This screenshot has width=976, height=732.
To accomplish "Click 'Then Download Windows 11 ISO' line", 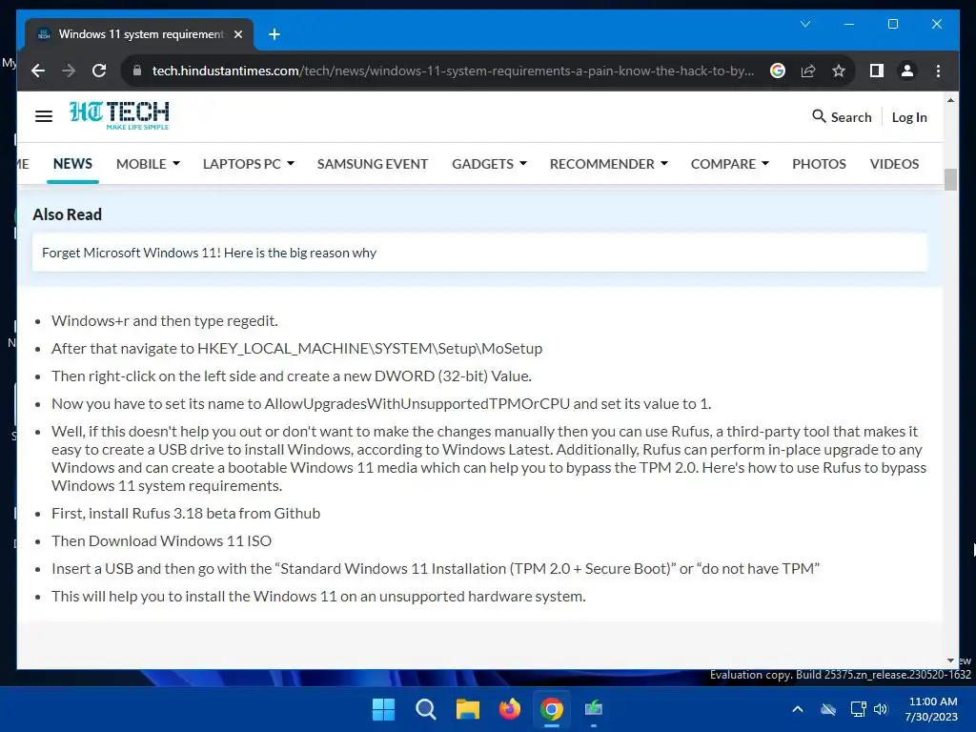I will [x=162, y=540].
